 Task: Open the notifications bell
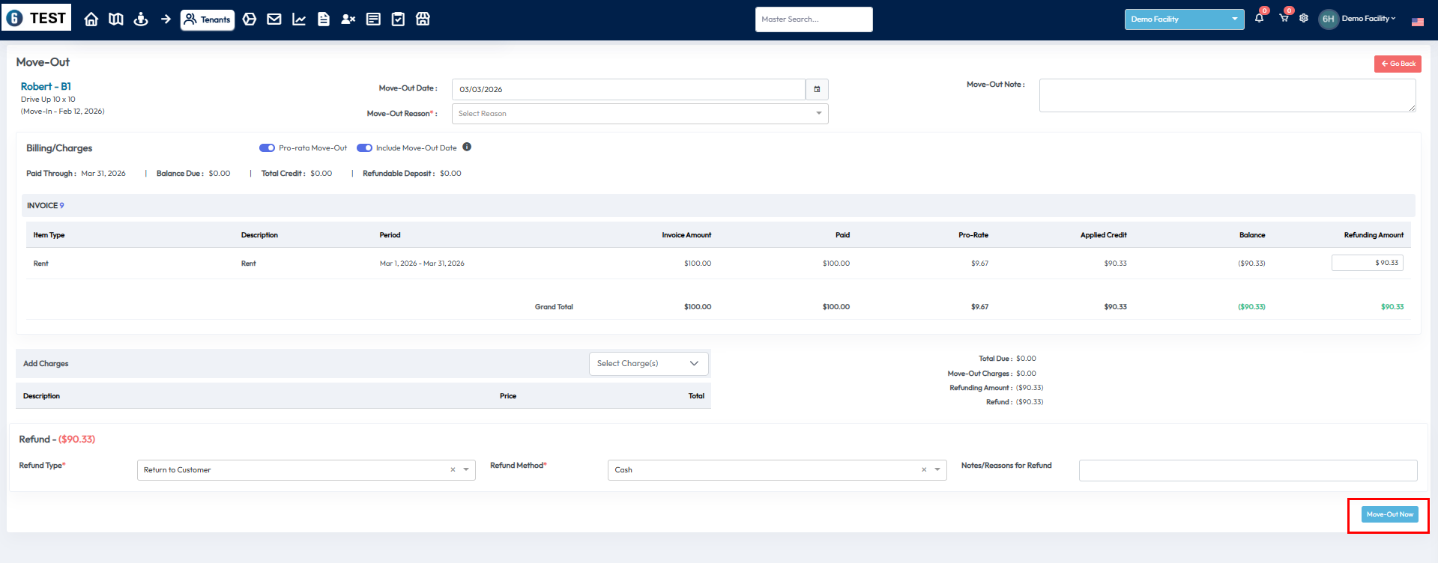(x=1259, y=19)
